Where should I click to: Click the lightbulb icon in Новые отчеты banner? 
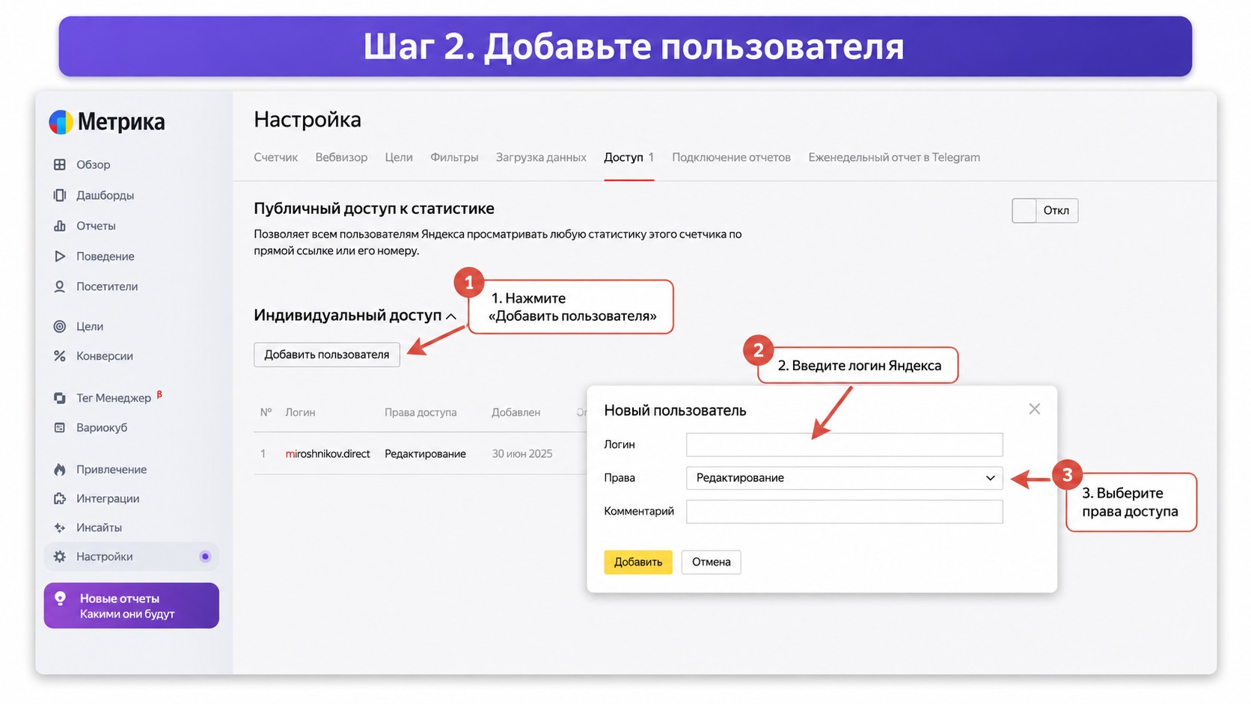click(x=61, y=599)
